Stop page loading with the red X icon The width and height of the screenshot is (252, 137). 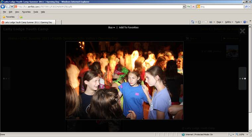tap(194, 7)
